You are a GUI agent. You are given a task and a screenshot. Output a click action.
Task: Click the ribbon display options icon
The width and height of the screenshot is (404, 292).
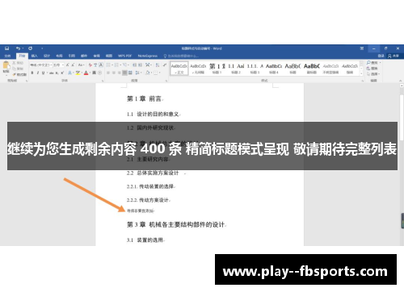pos(362,48)
